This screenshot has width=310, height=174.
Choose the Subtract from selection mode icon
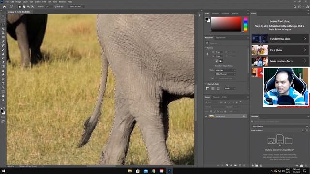coord(28,7)
